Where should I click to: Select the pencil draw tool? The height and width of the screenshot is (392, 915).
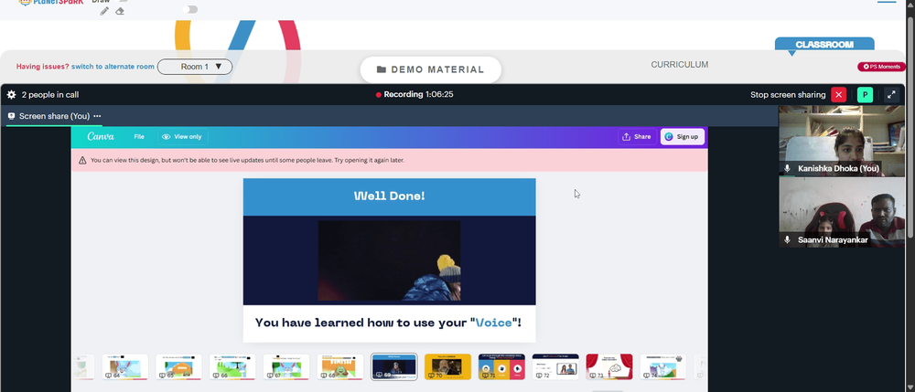[x=104, y=11]
